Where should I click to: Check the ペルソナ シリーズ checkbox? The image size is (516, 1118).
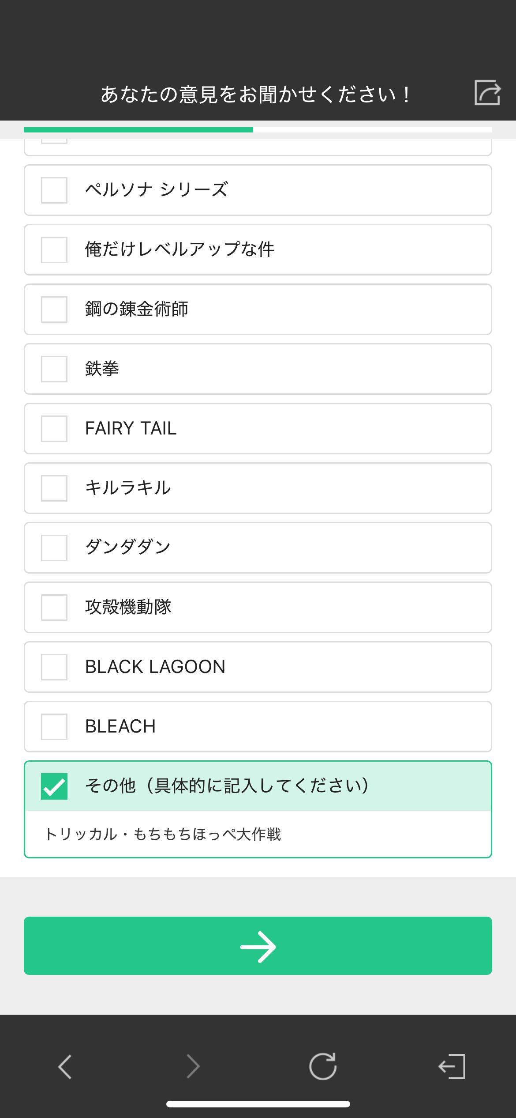[54, 190]
